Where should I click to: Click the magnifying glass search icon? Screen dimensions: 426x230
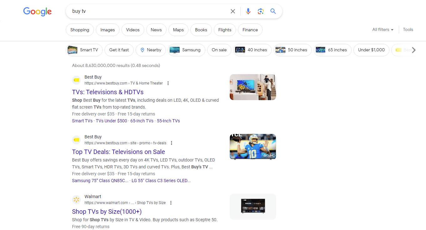(273, 11)
